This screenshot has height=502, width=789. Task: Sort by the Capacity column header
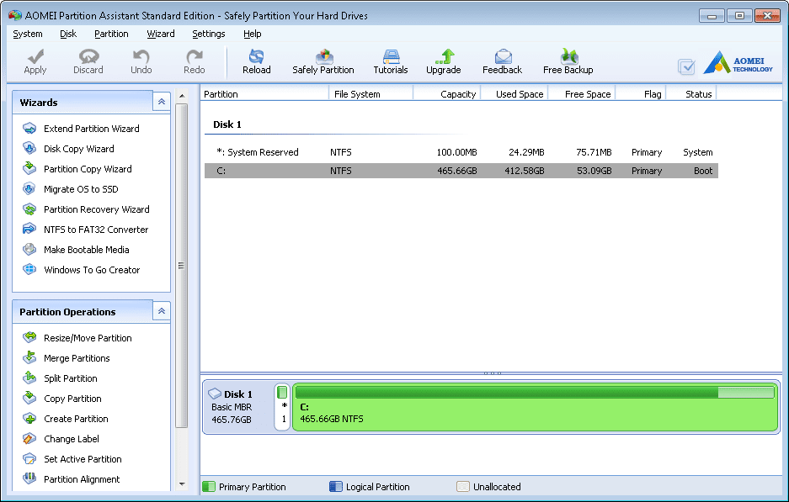457,94
